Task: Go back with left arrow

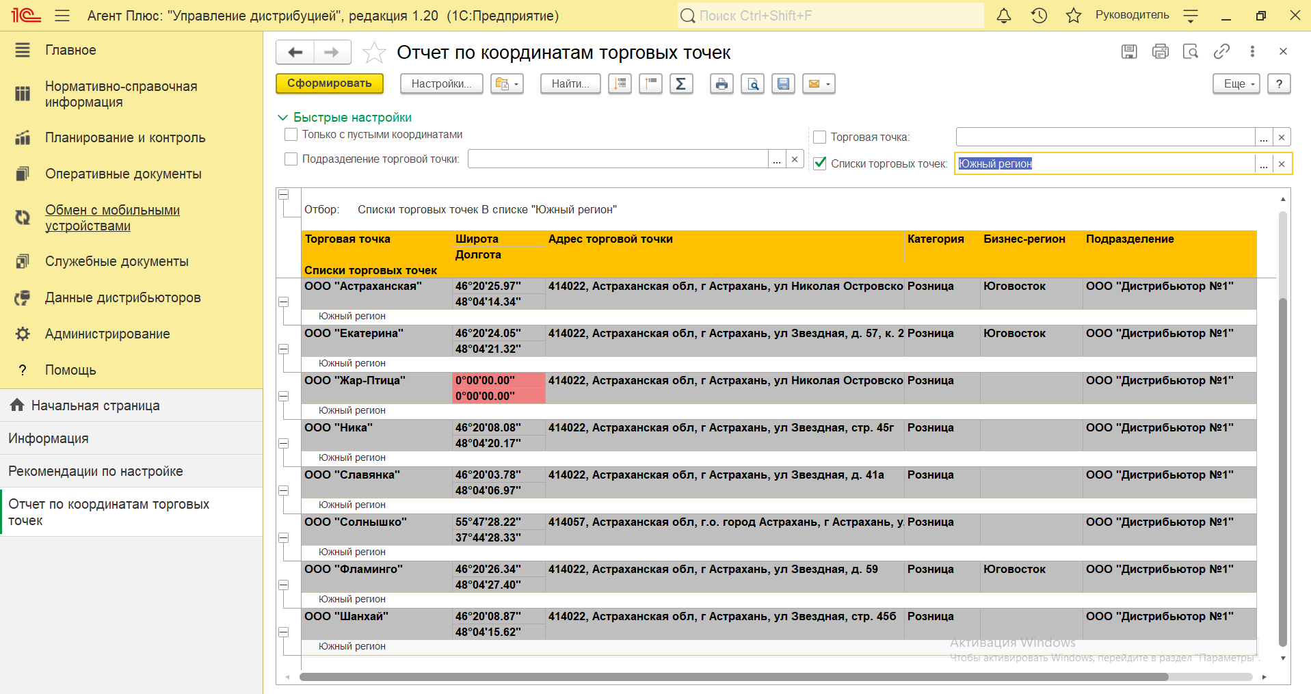Action: tap(295, 52)
